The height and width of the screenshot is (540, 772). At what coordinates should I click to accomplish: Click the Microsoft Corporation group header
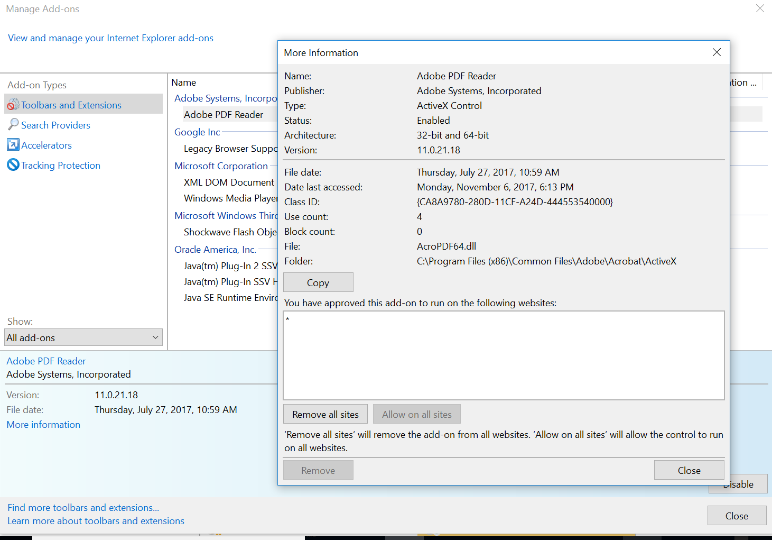coord(221,166)
